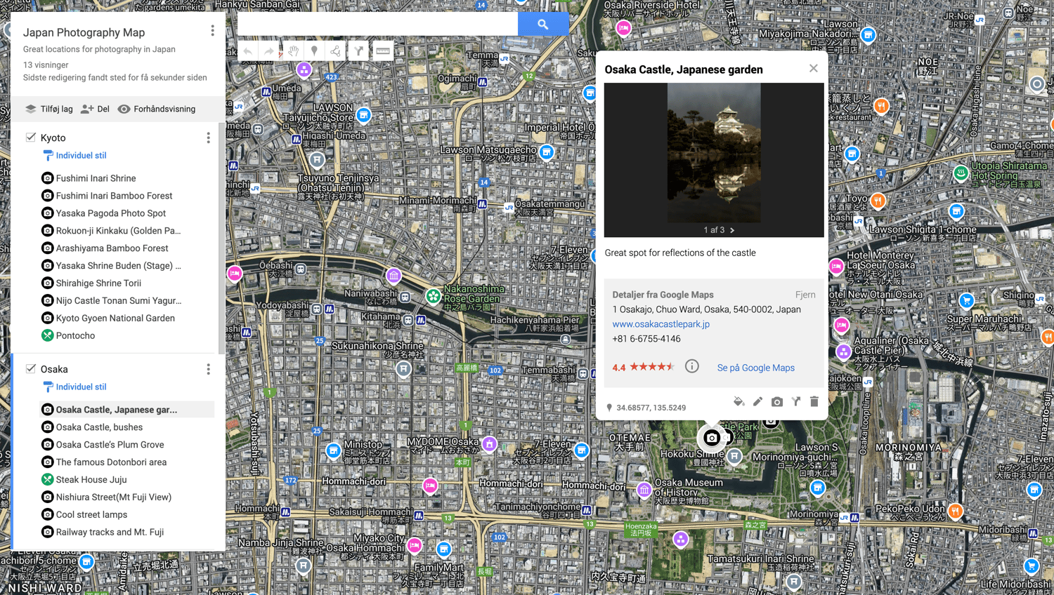Select The famous Dotonbori area item
The height and width of the screenshot is (595, 1054).
tap(111, 462)
